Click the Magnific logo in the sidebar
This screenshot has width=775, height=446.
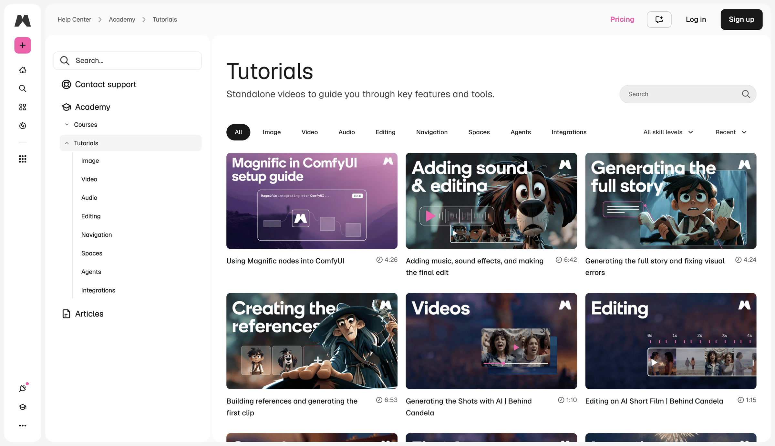23,20
